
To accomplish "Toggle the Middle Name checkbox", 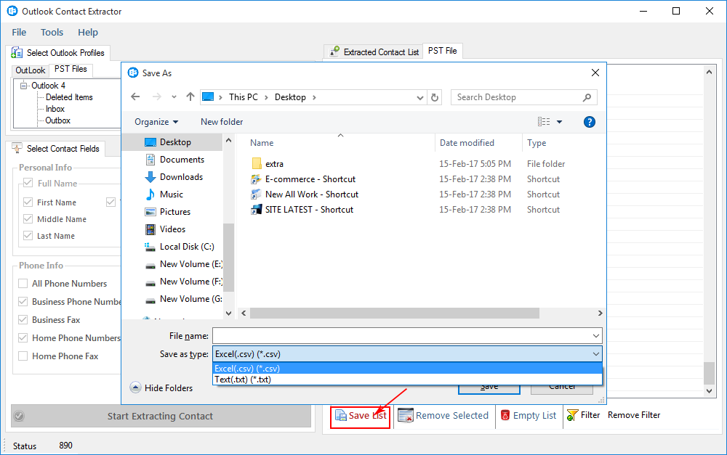I will point(28,218).
